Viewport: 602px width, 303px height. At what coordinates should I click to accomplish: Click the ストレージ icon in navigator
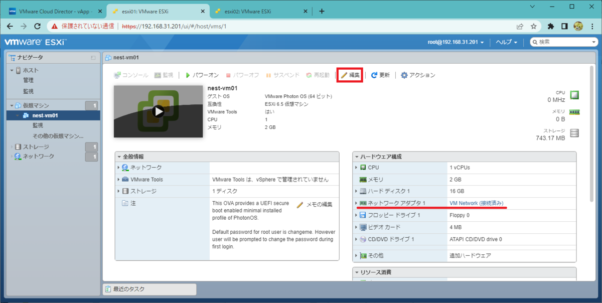point(19,147)
